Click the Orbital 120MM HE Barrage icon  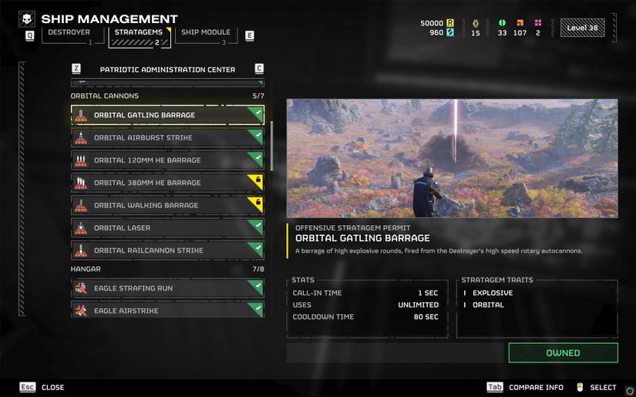pyautogui.click(x=81, y=160)
